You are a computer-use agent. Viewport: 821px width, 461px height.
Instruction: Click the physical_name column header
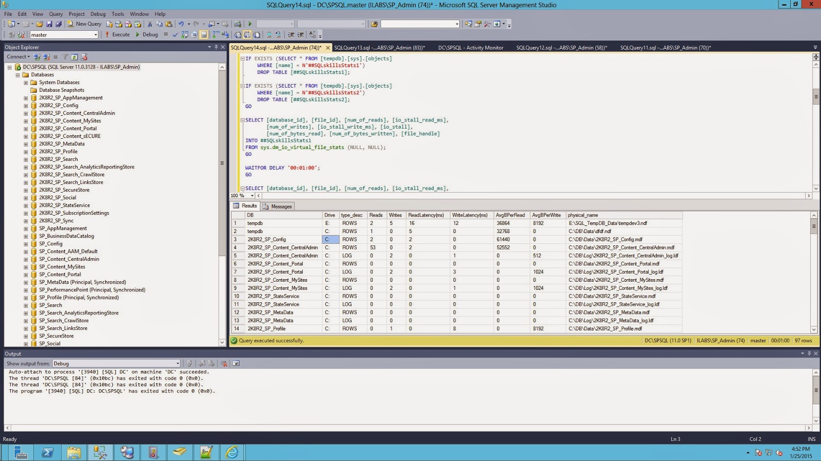tap(583, 215)
